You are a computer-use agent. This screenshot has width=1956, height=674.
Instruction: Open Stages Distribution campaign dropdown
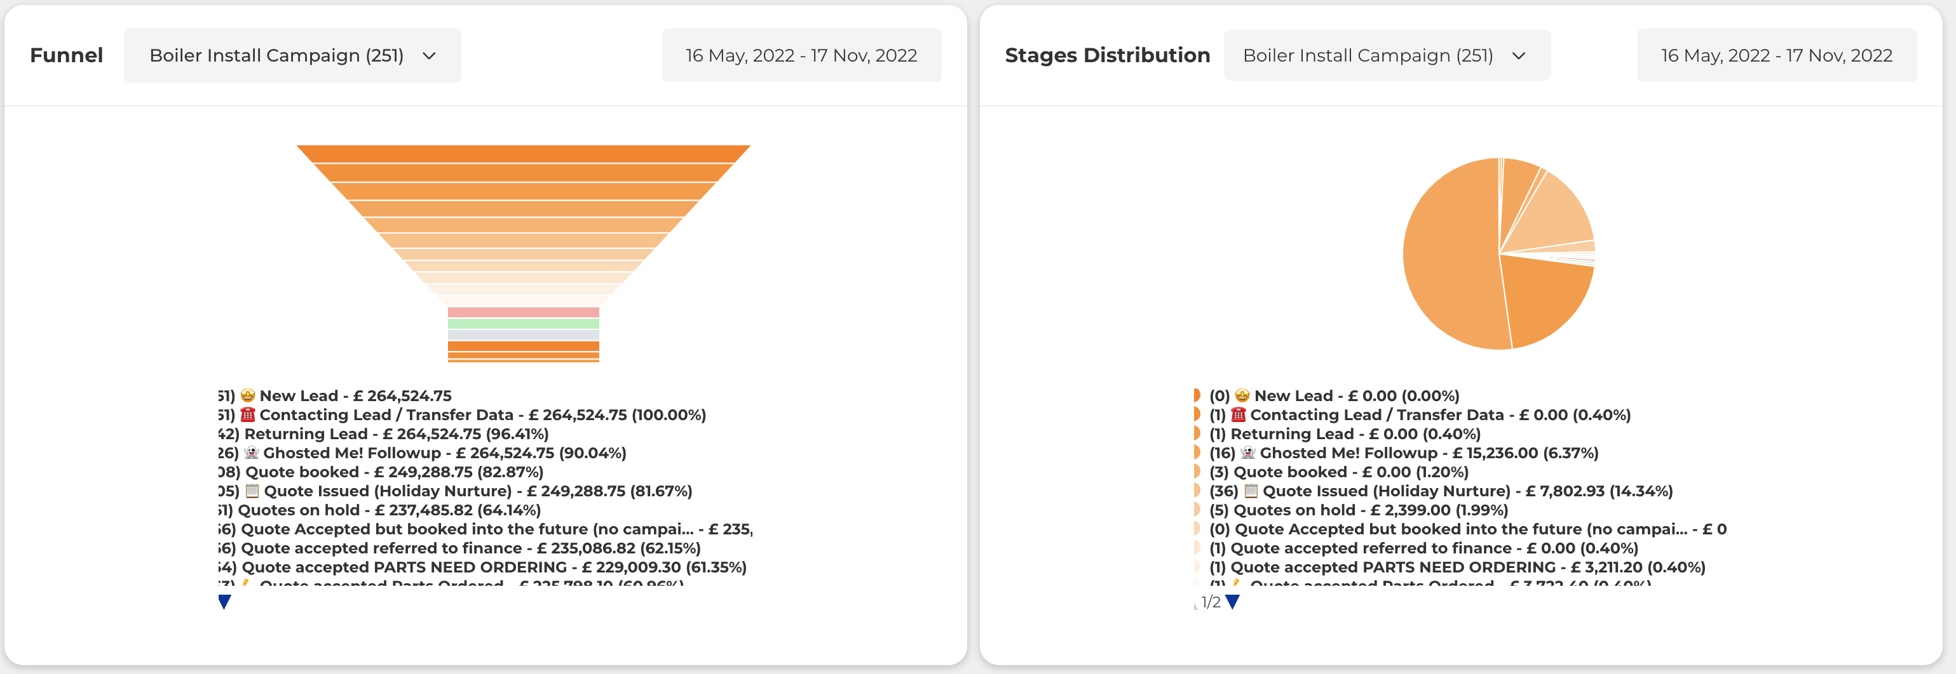click(1386, 55)
